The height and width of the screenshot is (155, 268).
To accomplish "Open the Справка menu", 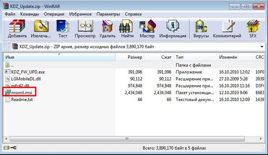I will 133,14.
